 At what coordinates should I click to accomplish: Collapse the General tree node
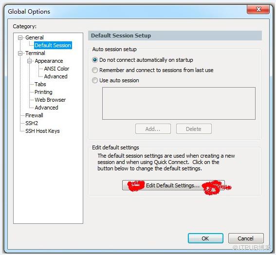click(x=20, y=37)
